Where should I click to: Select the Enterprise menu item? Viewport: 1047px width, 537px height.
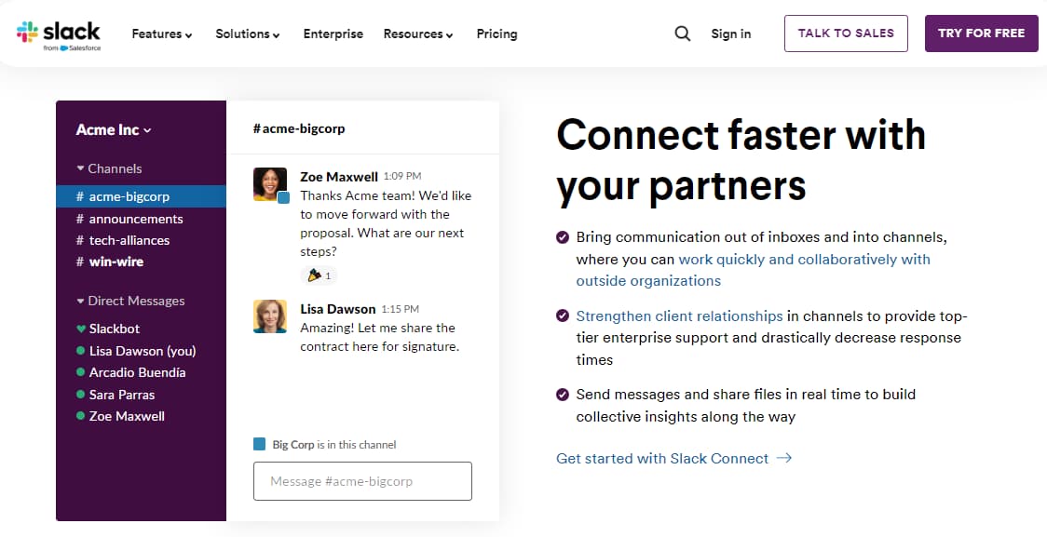coord(333,34)
